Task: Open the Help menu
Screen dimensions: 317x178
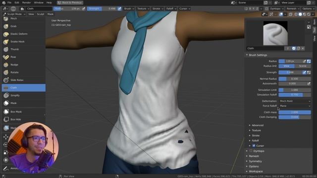Action: 49,2
